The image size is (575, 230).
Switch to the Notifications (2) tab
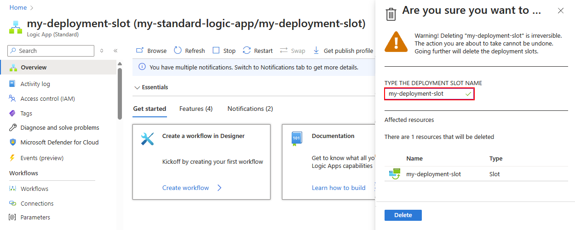pos(250,109)
